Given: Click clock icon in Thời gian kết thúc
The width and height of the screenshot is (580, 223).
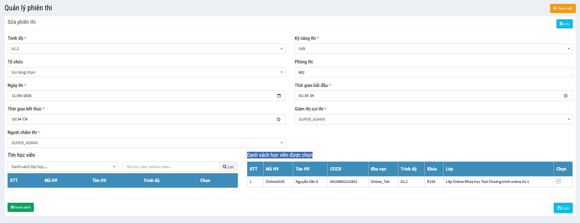Looking at the screenshot, I should pos(278,119).
